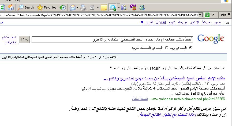The image size is (232, 126).
Task: Open the مكتب الإمام المفدى السيد السيستاني result title
Action: click(x=164, y=79)
